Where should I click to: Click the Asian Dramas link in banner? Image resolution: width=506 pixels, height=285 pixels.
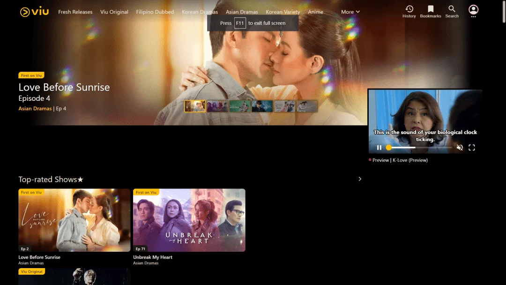[35, 108]
